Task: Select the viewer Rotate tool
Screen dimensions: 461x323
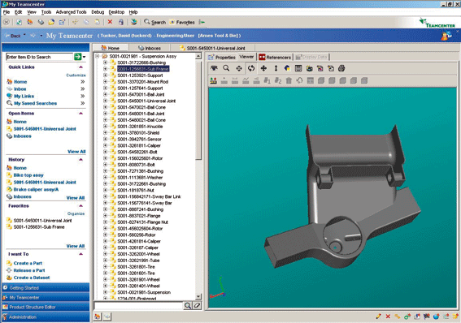Action: point(251,68)
